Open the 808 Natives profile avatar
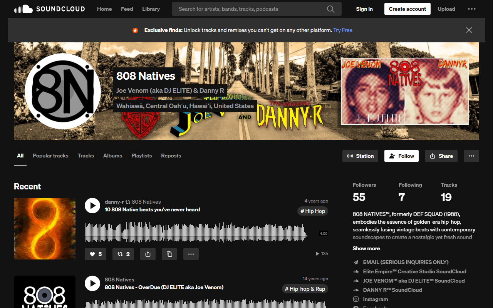 (x=63, y=91)
